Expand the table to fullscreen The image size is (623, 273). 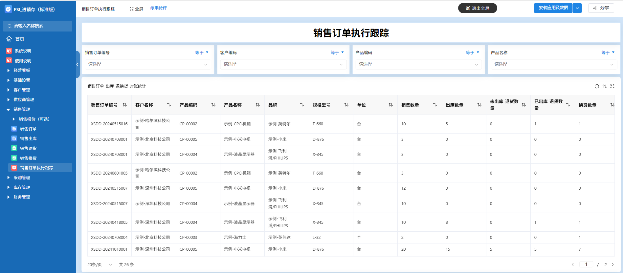612,86
